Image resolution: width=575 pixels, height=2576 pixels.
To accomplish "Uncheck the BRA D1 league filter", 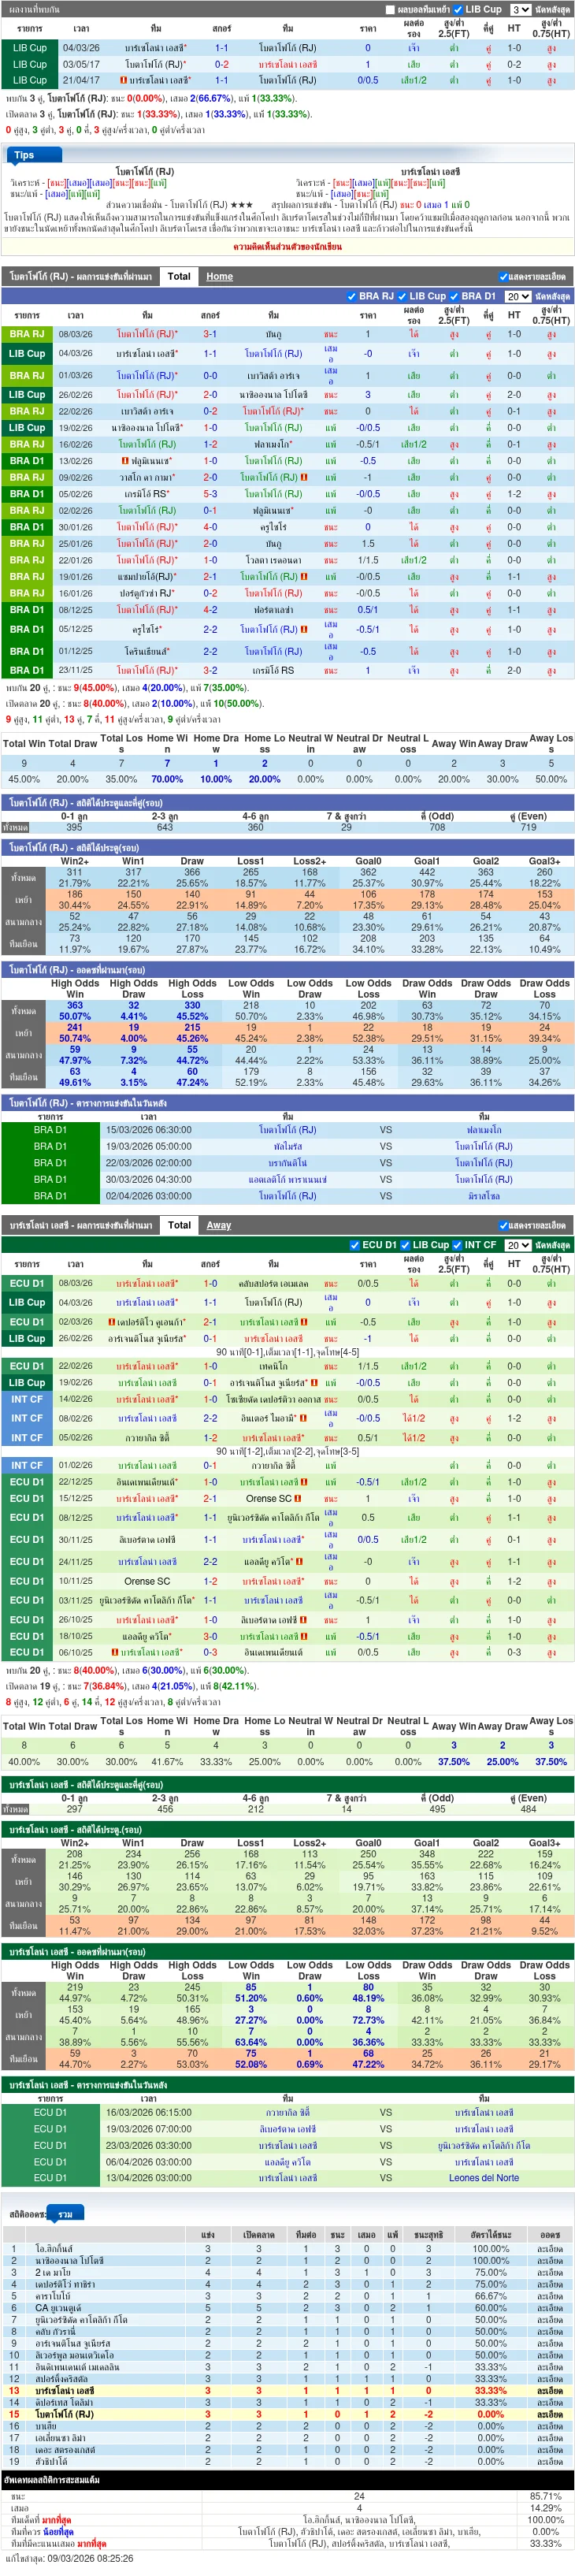I will pos(454,296).
